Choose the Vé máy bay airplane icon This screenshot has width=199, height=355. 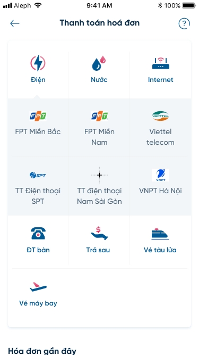38,287
